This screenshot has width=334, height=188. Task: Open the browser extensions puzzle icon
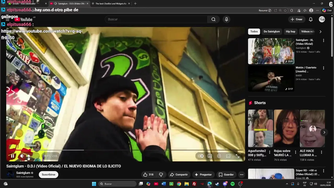[x=292, y=10]
